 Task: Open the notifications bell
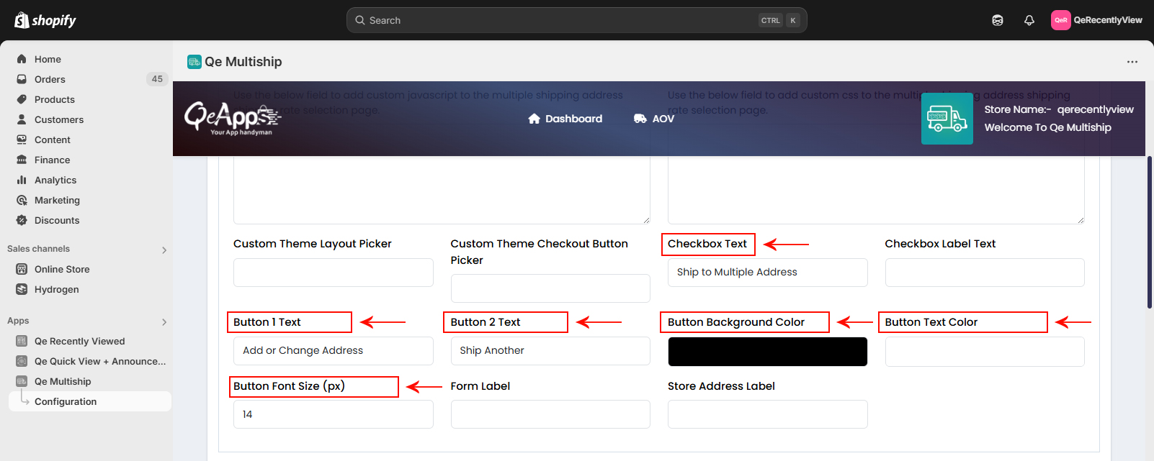pos(1029,20)
